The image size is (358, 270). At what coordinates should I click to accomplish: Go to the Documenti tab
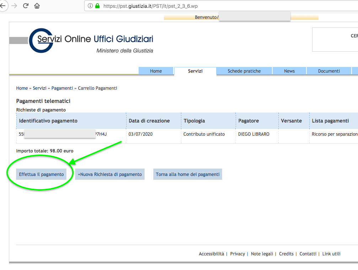tap(329, 71)
